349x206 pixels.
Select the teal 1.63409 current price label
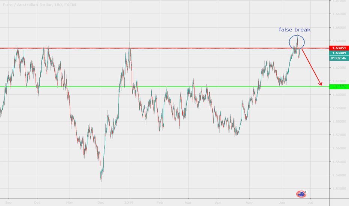(339, 53)
